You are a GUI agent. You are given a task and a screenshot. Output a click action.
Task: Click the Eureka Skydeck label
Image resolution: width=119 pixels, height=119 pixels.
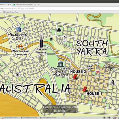(41, 51)
